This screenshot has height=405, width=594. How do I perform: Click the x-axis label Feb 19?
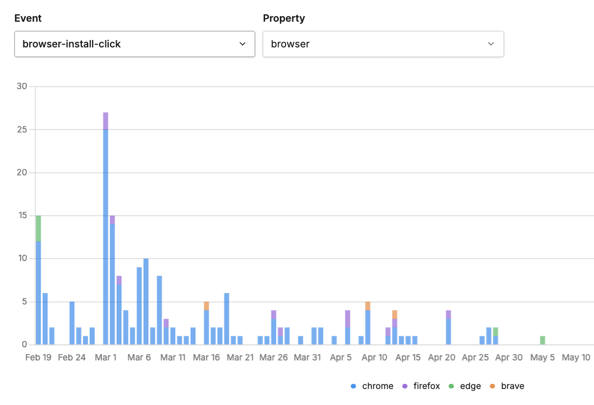pos(38,358)
